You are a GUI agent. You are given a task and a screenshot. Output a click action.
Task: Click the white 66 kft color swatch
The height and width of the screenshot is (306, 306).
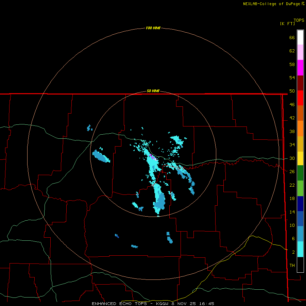coord(300,37)
